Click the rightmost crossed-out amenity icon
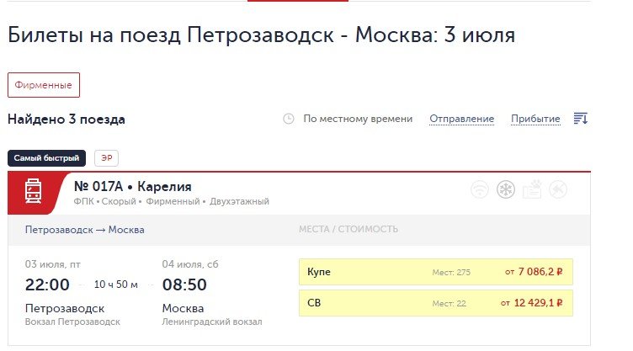 pyautogui.click(x=558, y=190)
